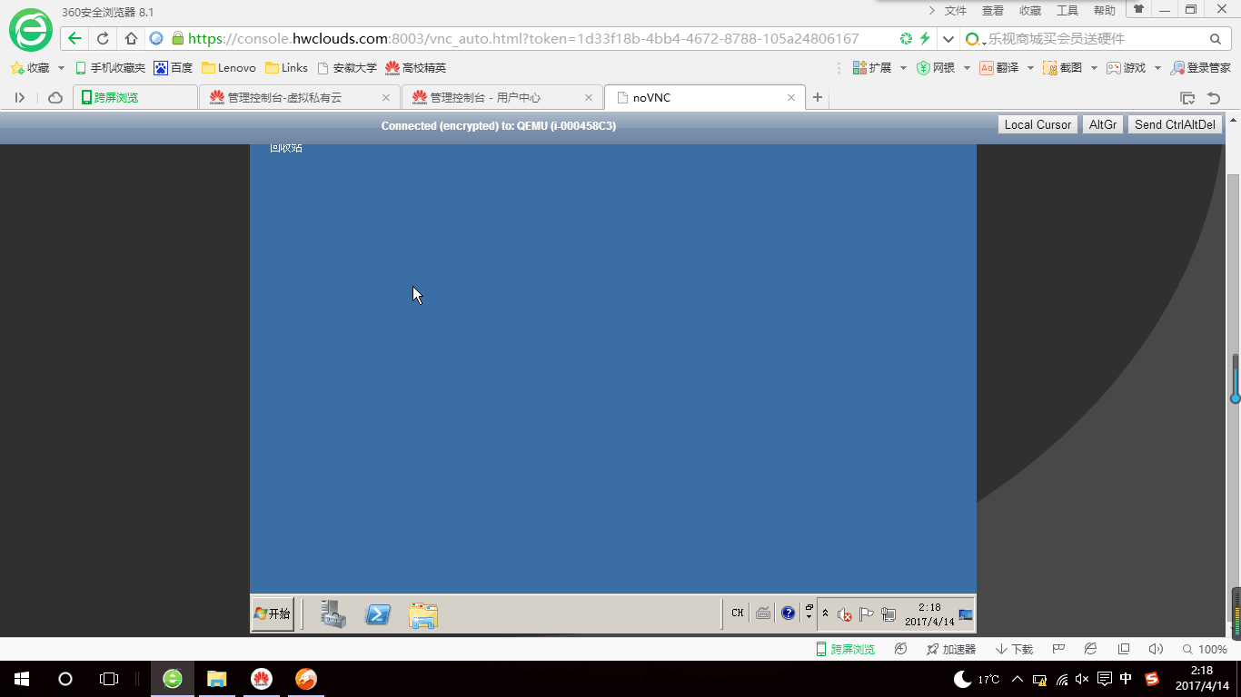The height and width of the screenshot is (697, 1241).
Task: Switch to the 管理控制台-虚拟私有云 tab
Action: point(300,97)
